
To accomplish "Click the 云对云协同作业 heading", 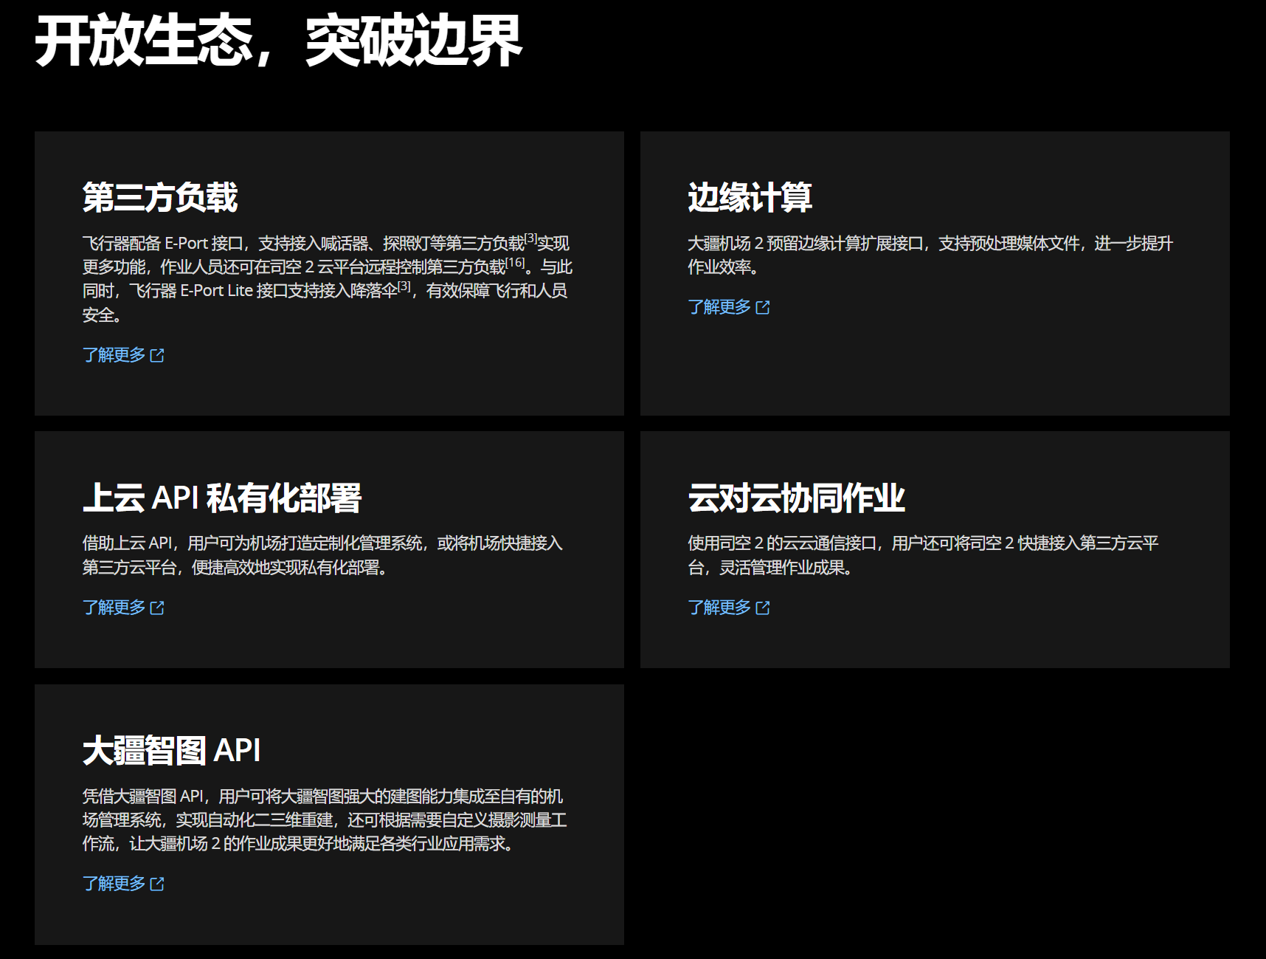I will coord(796,498).
